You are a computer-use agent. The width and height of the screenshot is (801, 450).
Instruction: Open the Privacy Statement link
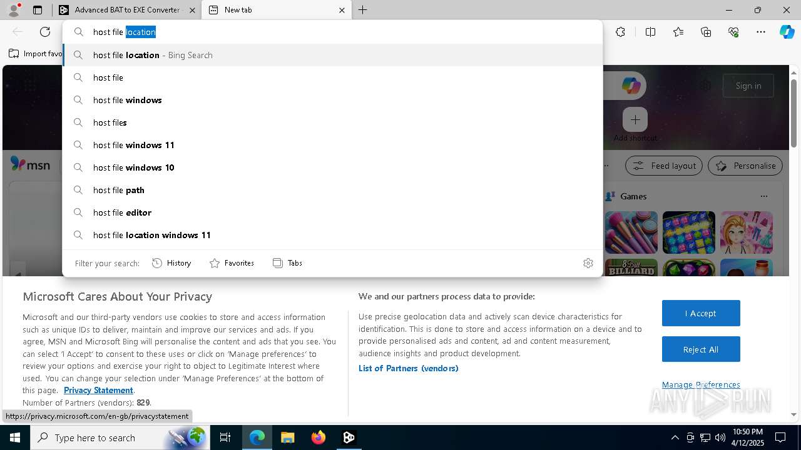click(98, 390)
